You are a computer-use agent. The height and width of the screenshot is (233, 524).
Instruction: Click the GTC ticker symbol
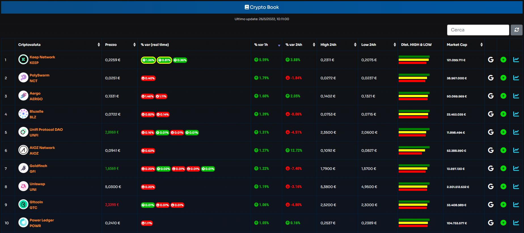pos(33,208)
